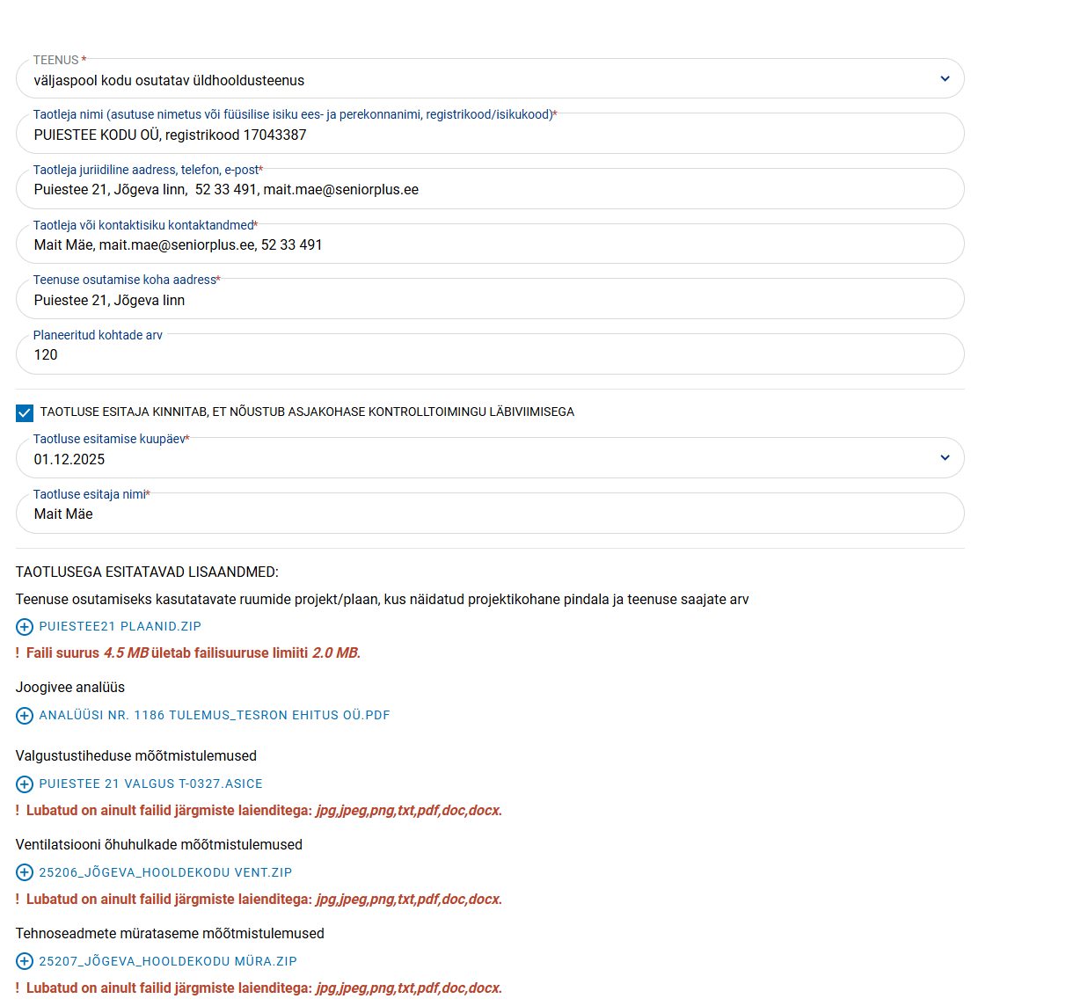Open 25206_JÕGEVA_HOOLDEKODU VENT.ZIP link
This screenshot has width=1088, height=1006.
tap(165, 873)
